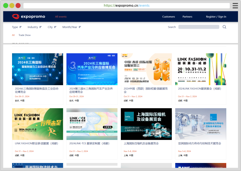
Task: Click the search magnifier icon
Action: (x=224, y=27)
